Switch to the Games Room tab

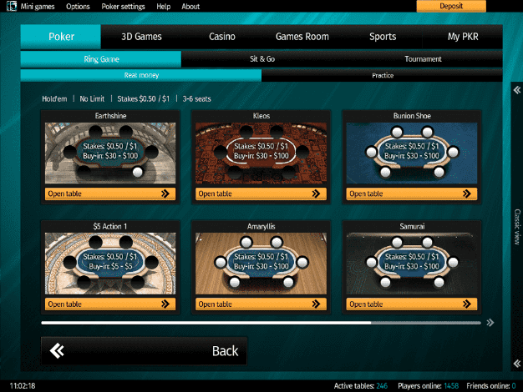302,37
